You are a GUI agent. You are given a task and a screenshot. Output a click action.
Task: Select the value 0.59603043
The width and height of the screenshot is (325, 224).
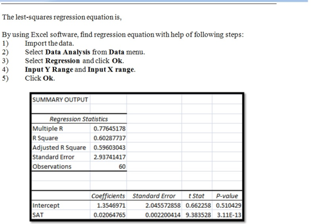(110, 147)
